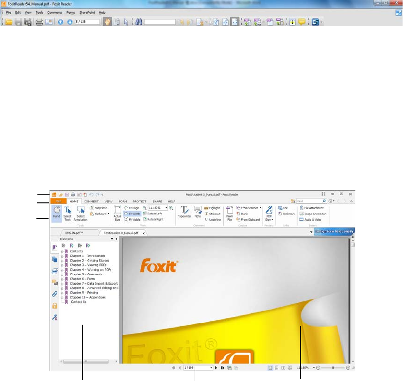Click the arrow Select Annotation icon in top toolbar
The width and height of the screenshot is (403, 381).
(x=126, y=22)
